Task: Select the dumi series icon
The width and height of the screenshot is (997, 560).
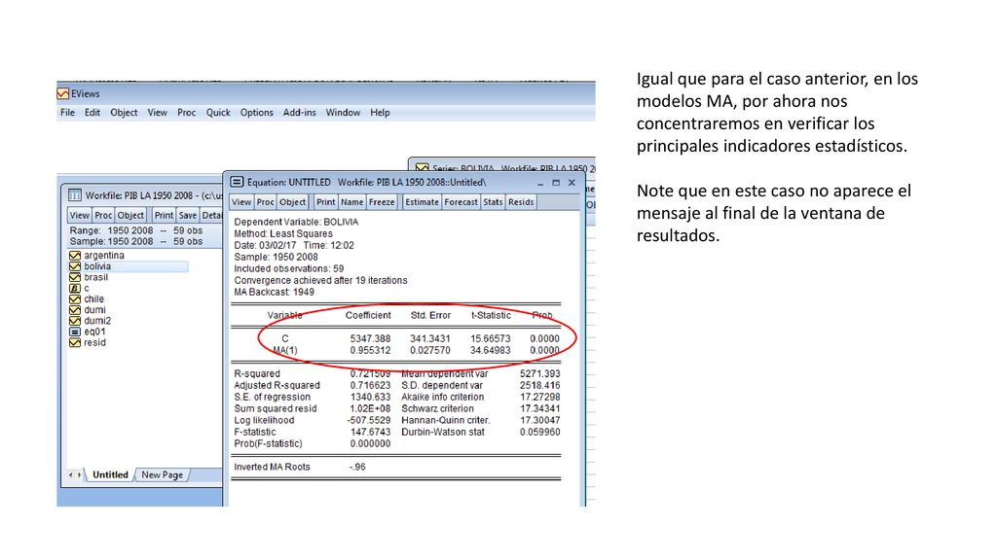Action: (x=74, y=310)
